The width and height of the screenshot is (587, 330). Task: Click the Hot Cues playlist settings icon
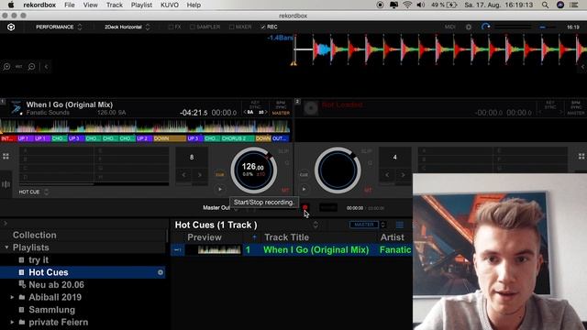(x=161, y=272)
